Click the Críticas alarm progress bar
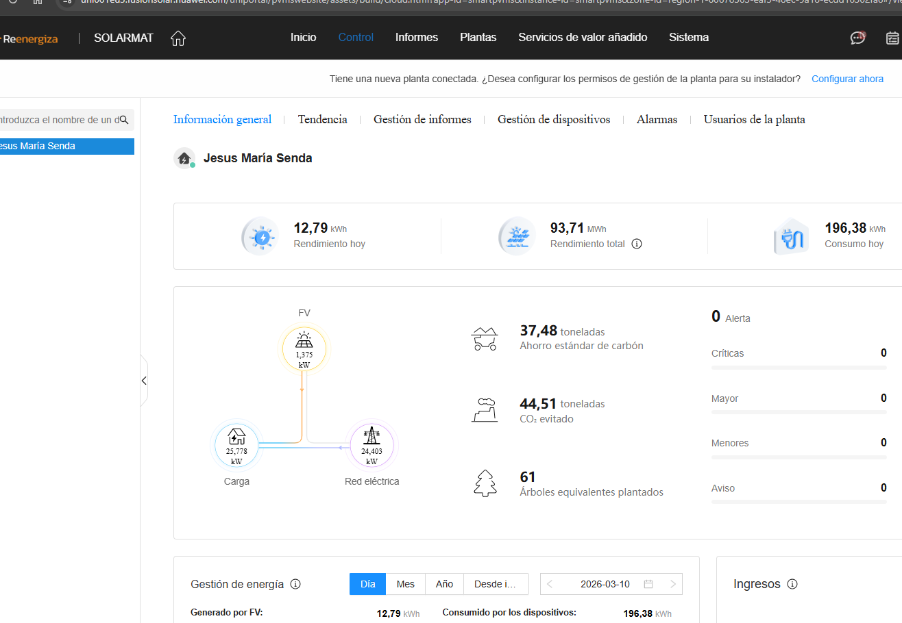 [x=799, y=368]
